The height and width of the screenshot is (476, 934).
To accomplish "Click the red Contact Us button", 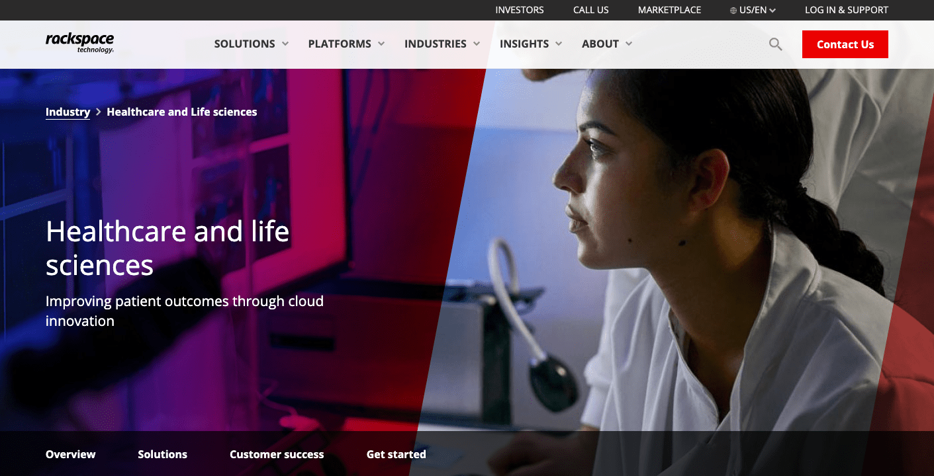I will (x=845, y=44).
